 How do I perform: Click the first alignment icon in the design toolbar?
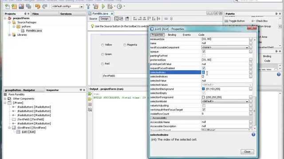click(x=135, y=19)
